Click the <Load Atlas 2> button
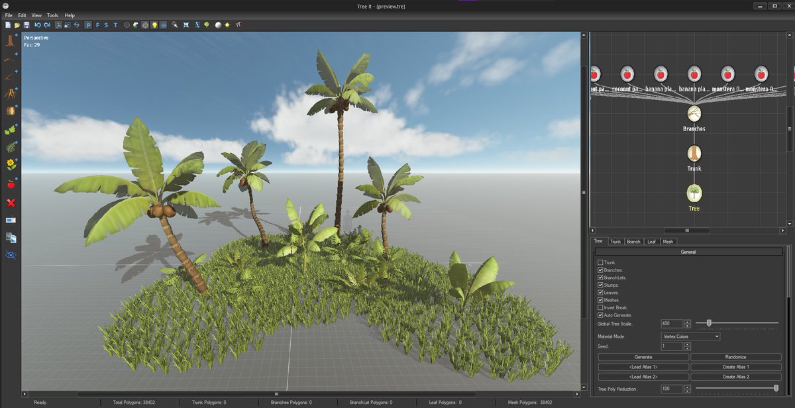The image size is (795, 408). 643,376
